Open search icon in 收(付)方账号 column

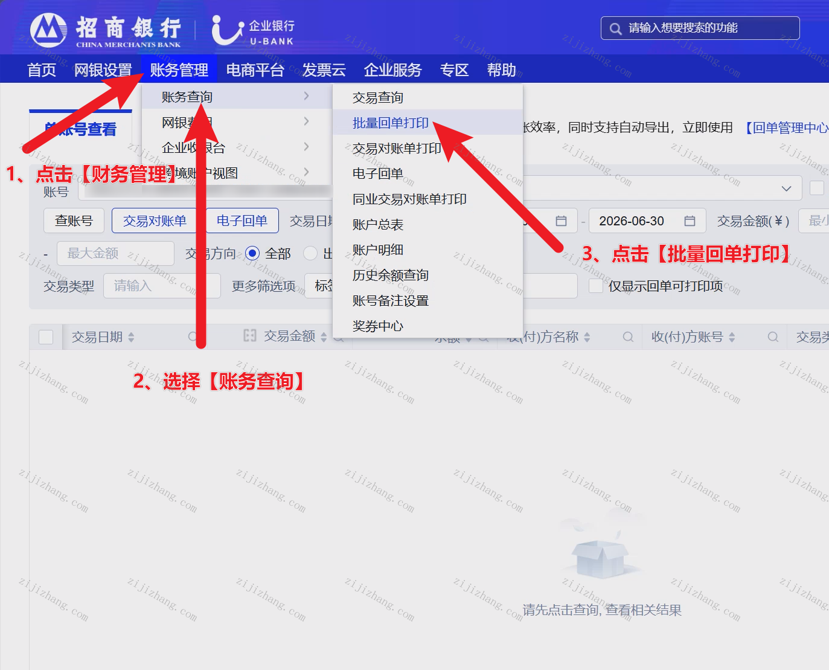(773, 337)
